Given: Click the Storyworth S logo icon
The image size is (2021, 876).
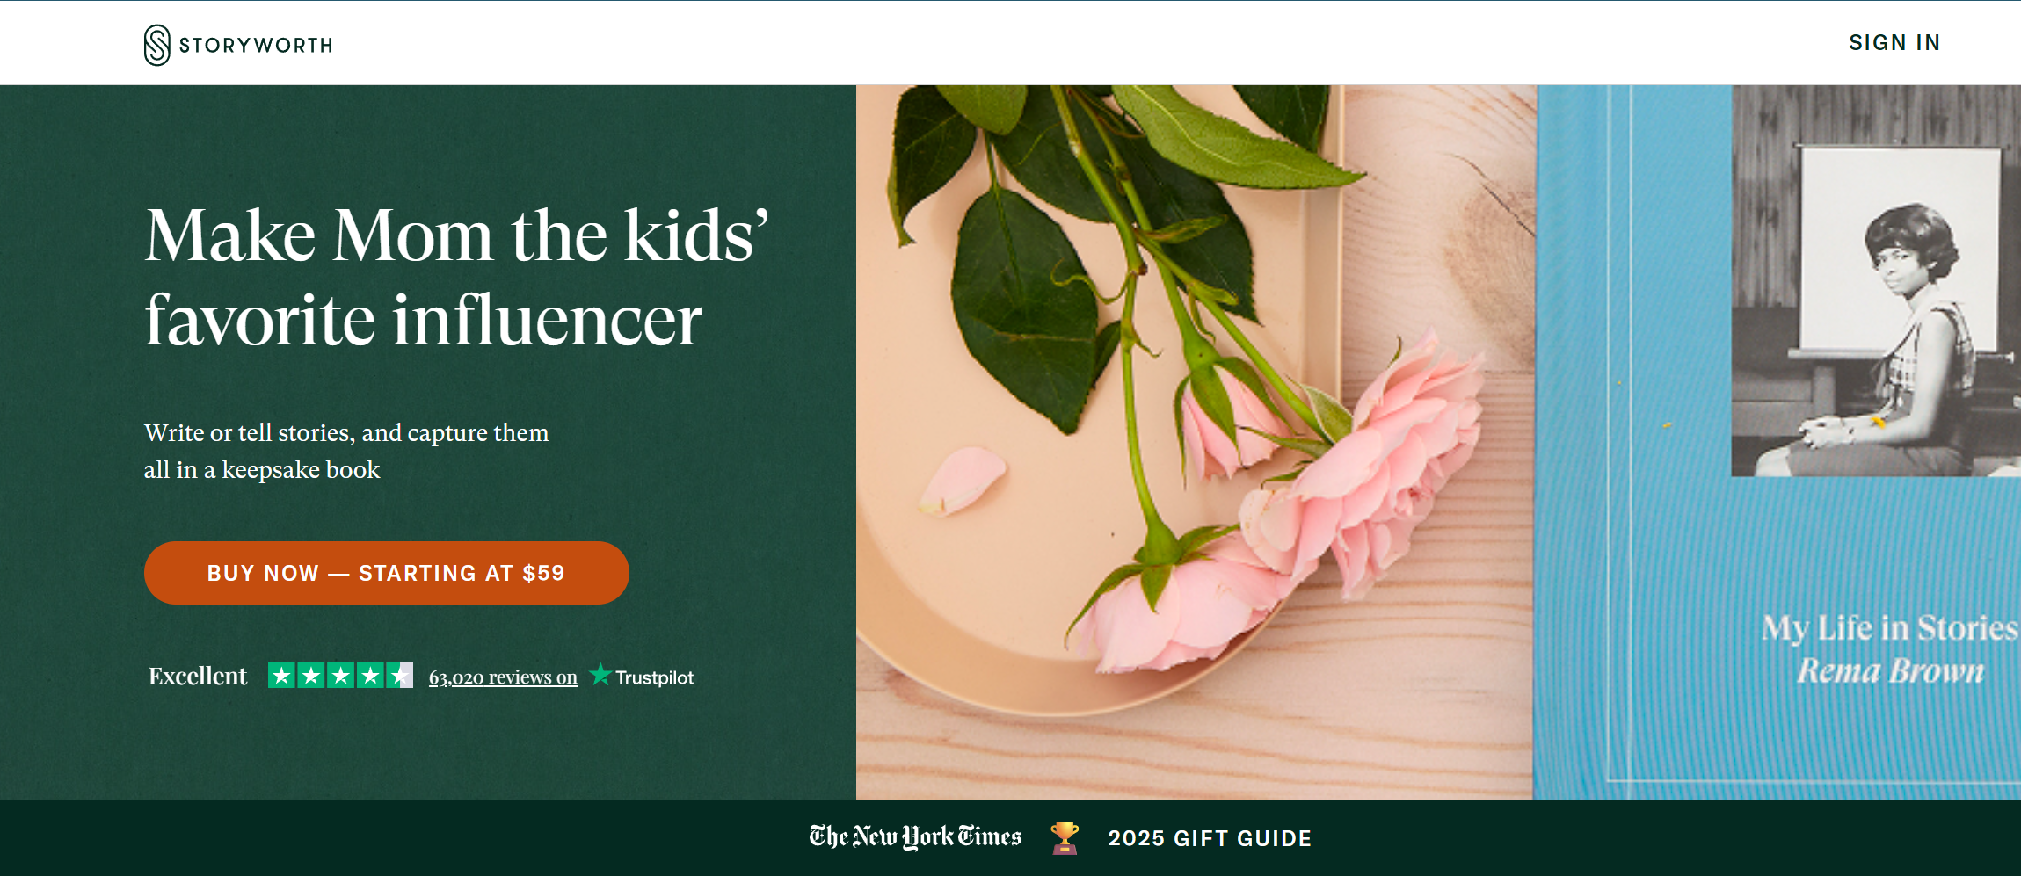Looking at the screenshot, I should point(156,45).
